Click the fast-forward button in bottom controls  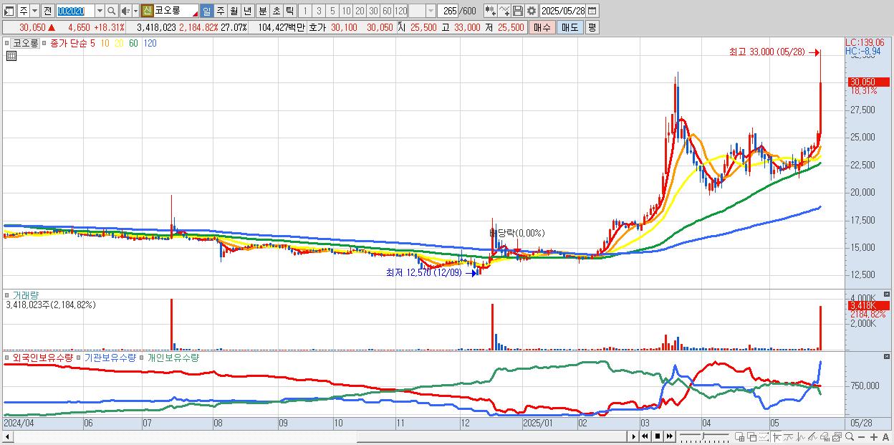pyautogui.click(x=670, y=436)
